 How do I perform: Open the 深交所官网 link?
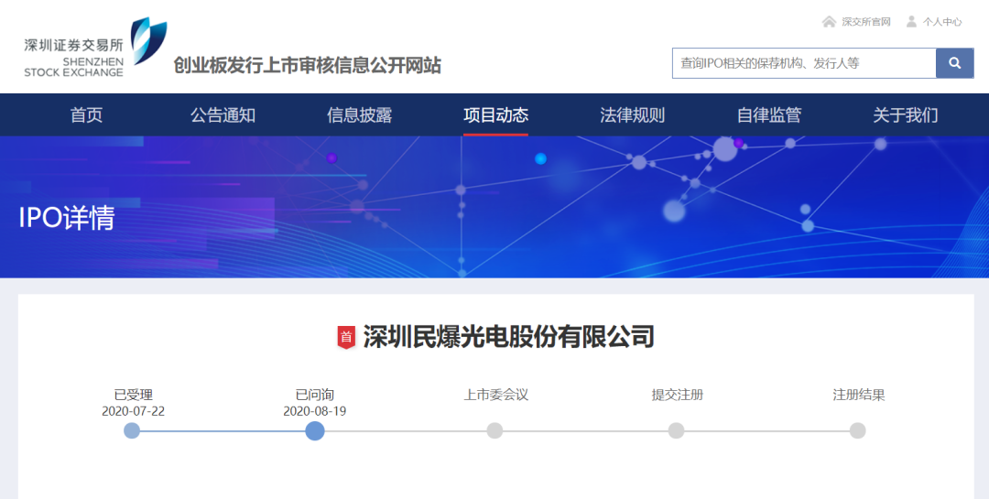point(866,22)
